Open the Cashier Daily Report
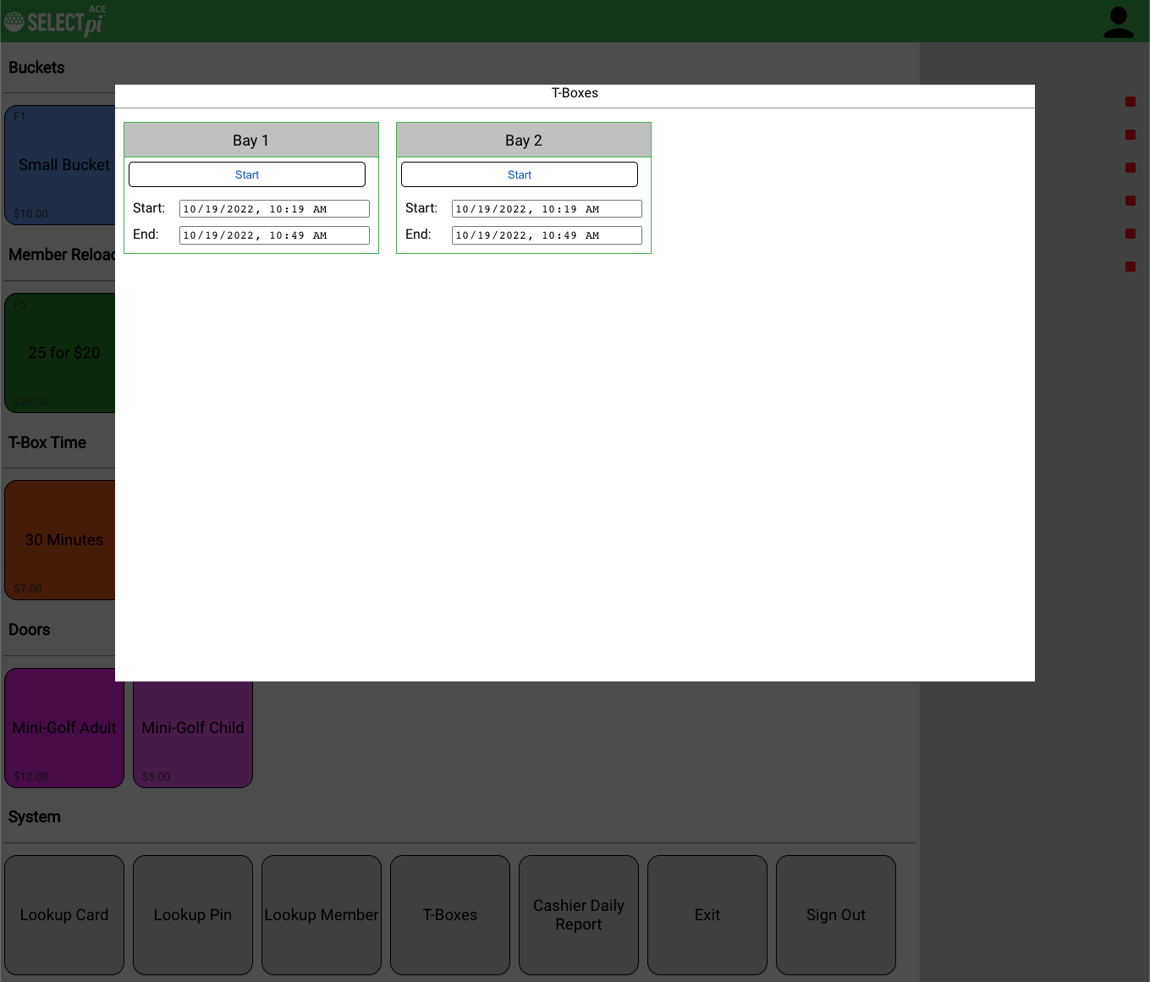 pyautogui.click(x=579, y=915)
